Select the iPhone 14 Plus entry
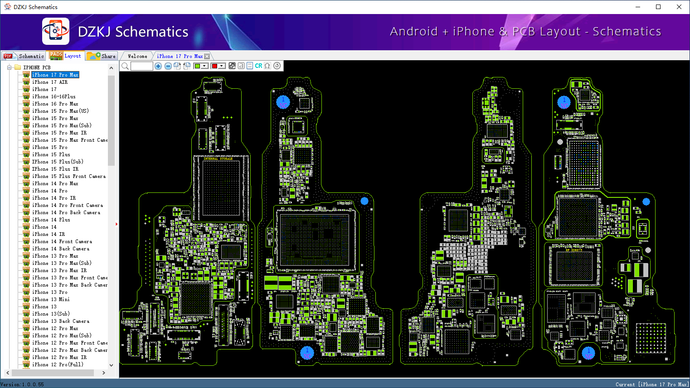690x388 pixels. (51, 220)
